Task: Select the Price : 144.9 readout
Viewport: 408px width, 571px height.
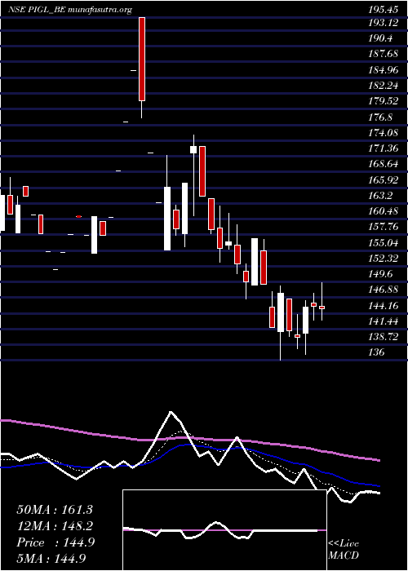Action: 55,542
